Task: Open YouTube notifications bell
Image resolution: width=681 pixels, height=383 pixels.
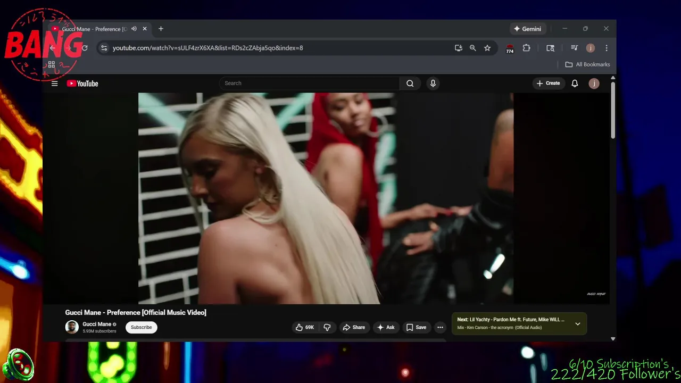Action: 575,84
